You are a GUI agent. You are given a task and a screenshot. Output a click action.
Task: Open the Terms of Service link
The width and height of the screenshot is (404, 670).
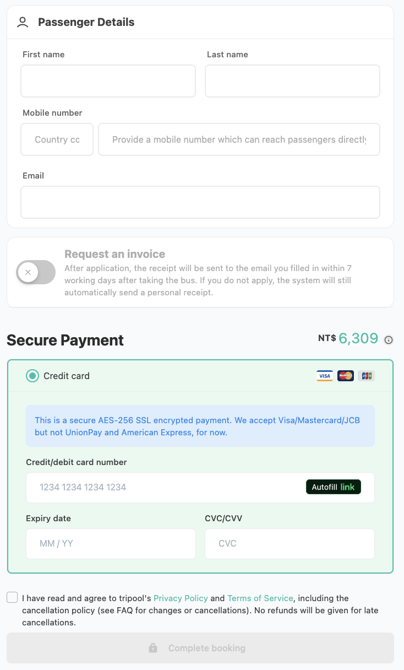[260, 598]
